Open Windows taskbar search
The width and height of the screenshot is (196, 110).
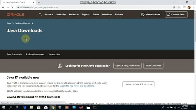click(x=10, y=107)
